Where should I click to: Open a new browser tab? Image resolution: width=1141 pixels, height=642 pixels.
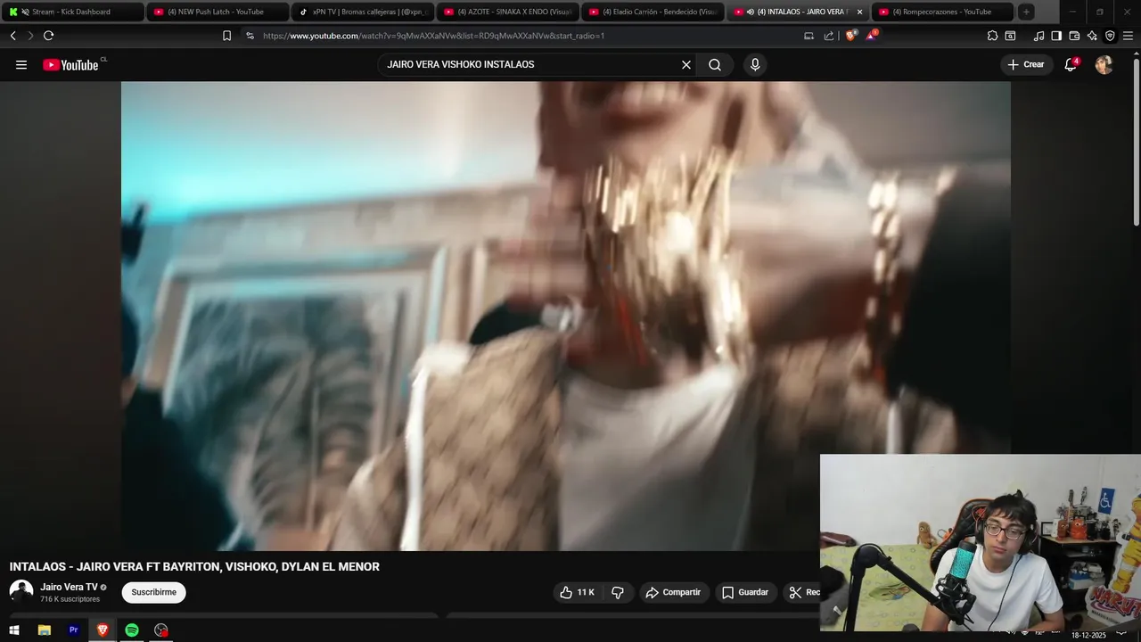(1026, 12)
